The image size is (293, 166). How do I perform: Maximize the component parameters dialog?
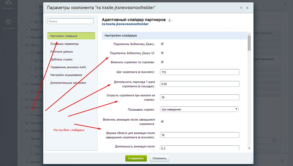click(x=241, y=8)
